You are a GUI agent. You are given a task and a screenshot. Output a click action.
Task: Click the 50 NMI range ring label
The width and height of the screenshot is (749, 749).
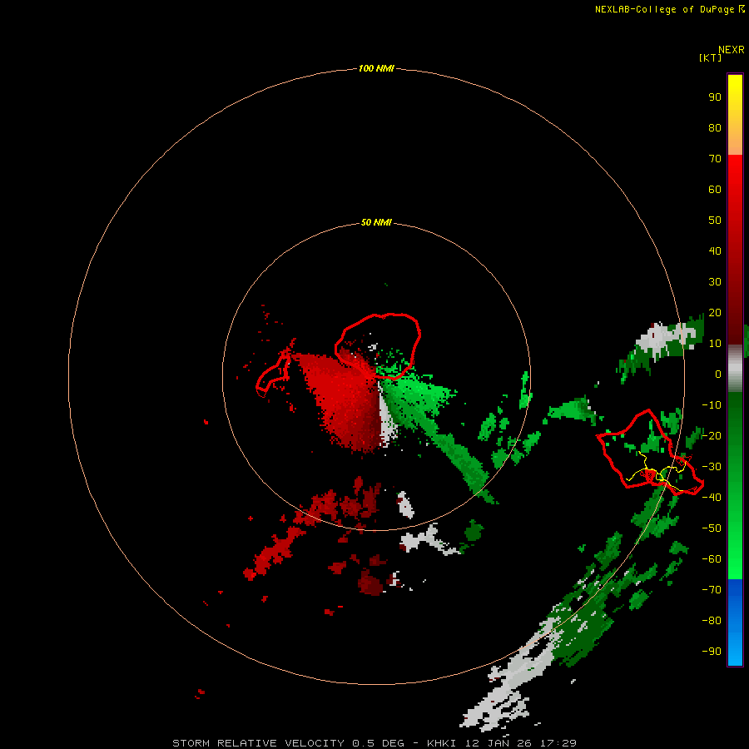click(376, 222)
